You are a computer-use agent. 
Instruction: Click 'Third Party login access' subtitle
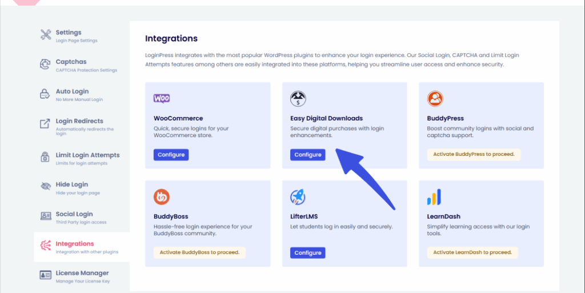pos(81,222)
